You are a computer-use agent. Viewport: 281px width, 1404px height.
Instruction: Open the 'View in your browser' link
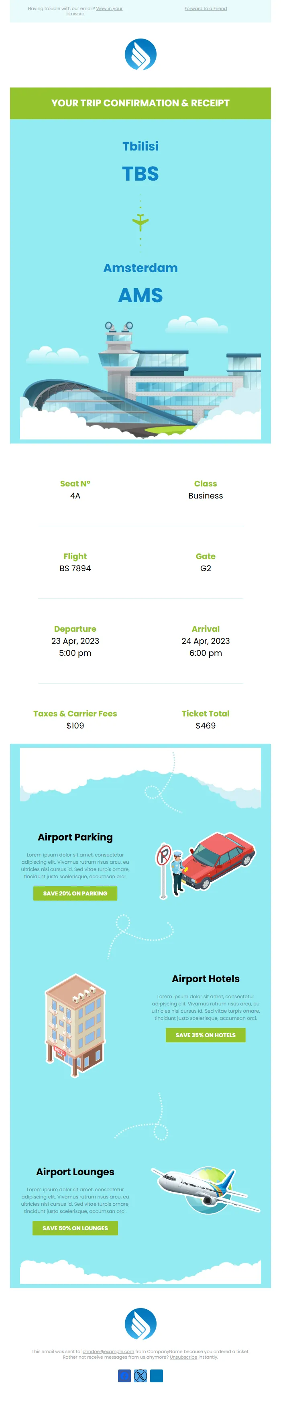[x=108, y=9]
